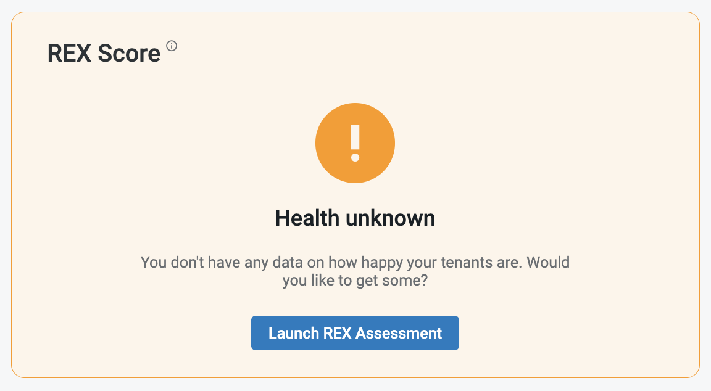Click the word 'unknown' in the heading
The height and width of the screenshot is (391, 711).
coord(391,218)
